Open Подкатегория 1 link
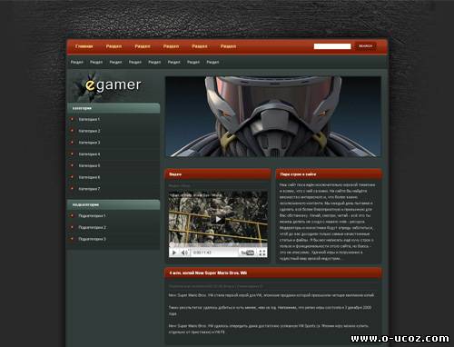Image resolution: width=454 pixels, height=347 pixels. pos(92,215)
